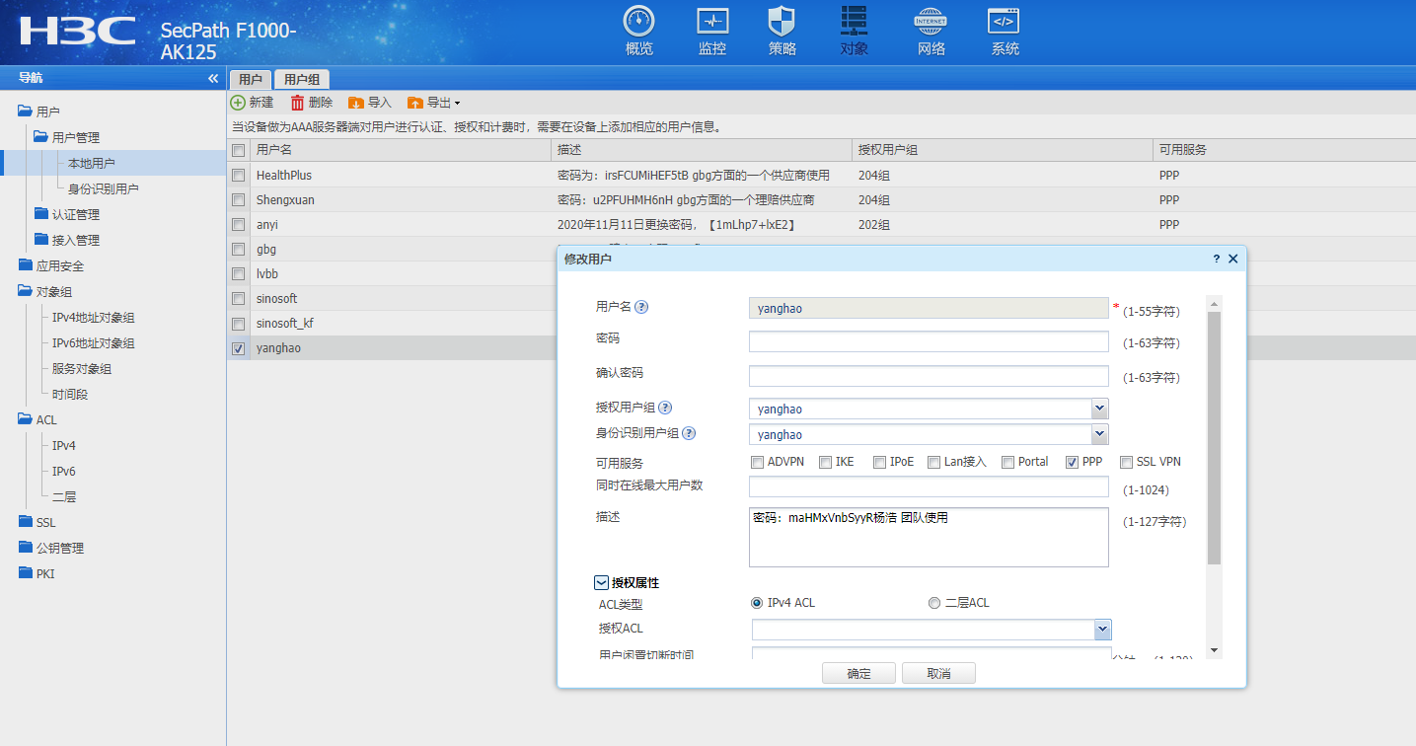The image size is (1416, 746).
Task: Click the 监控 monitoring icon
Action: 711,21
